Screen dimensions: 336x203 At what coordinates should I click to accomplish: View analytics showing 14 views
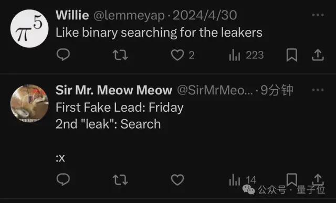243,180
